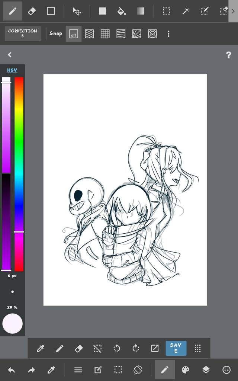Select Brush in shortcut bar
Screen dimensions: 238x381
pos(59,348)
